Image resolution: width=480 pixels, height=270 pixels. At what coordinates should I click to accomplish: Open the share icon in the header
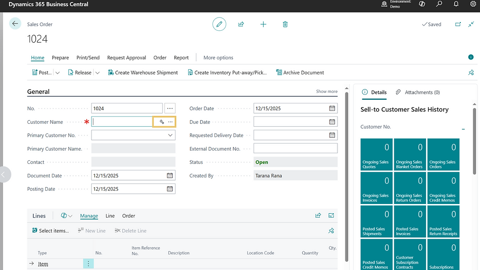241,24
